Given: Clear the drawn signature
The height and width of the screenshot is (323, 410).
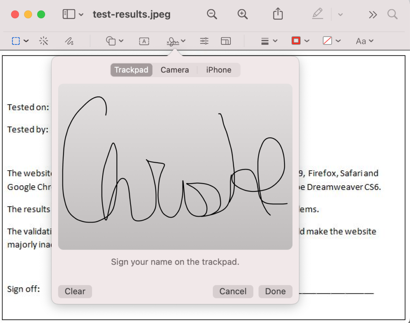Looking at the screenshot, I should (75, 291).
